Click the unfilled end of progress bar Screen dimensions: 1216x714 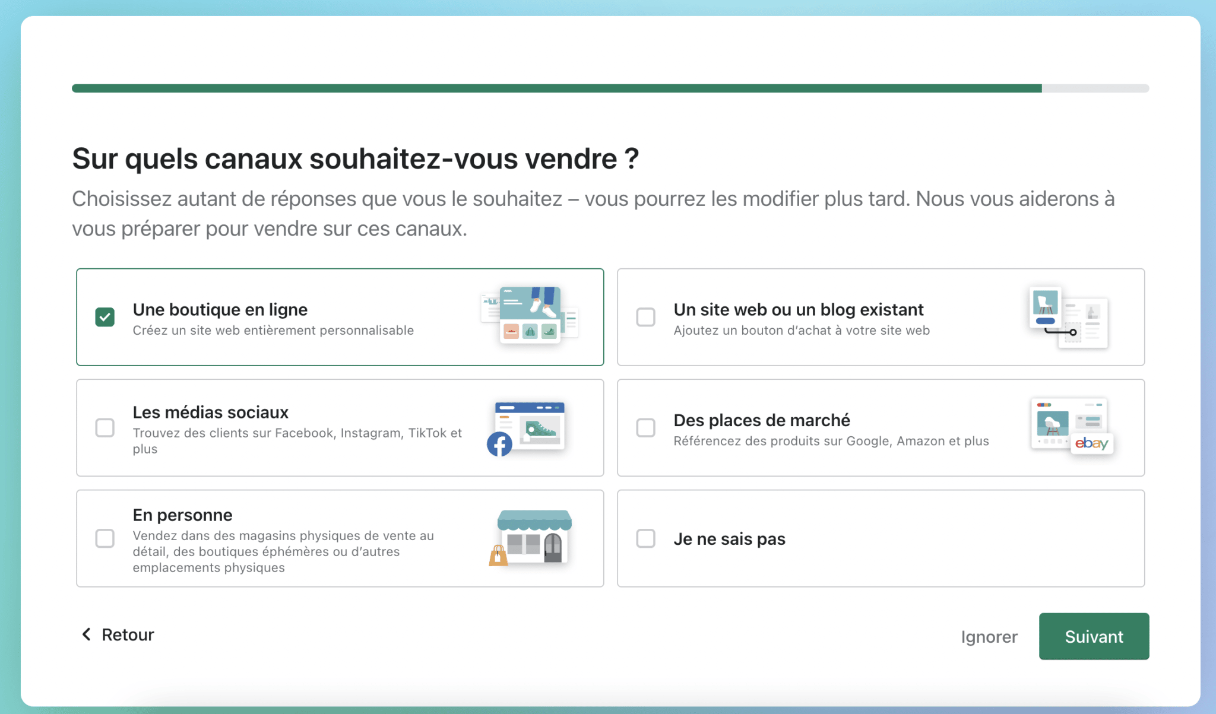[x=1095, y=88]
